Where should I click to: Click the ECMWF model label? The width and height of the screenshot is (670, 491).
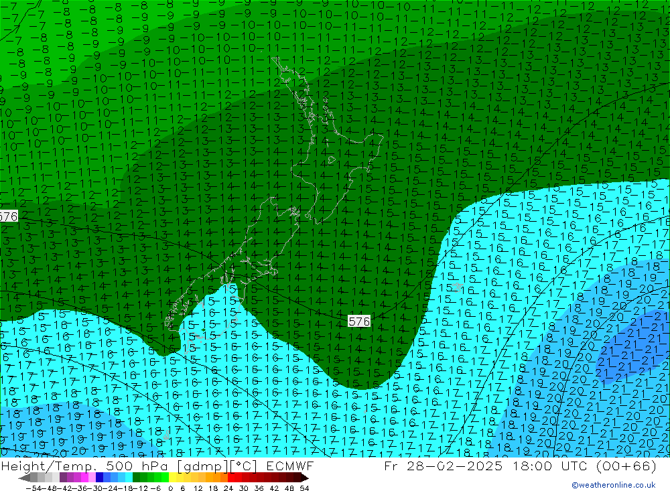tap(290, 466)
